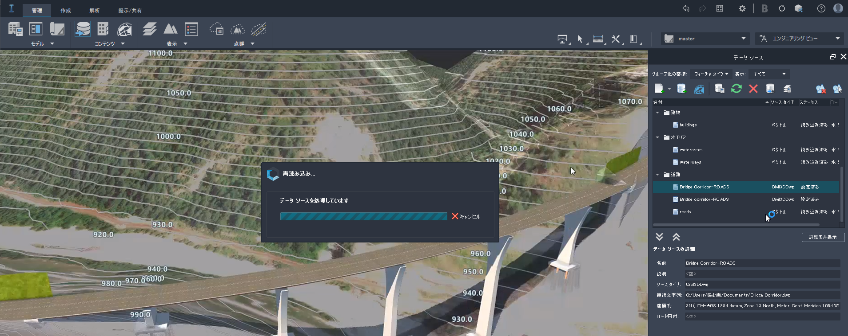Switch to the 管理 ribbon tab
848x336 pixels.
pyautogui.click(x=37, y=10)
